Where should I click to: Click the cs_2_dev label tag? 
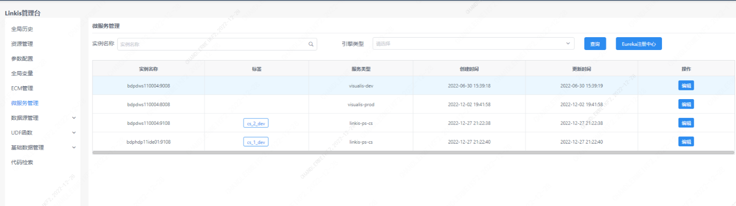[x=256, y=123]
